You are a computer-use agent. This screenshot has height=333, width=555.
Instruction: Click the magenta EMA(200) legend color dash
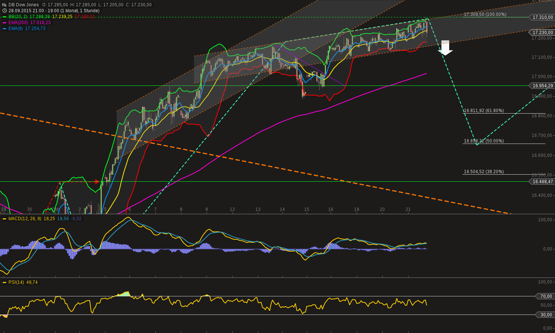4,23
